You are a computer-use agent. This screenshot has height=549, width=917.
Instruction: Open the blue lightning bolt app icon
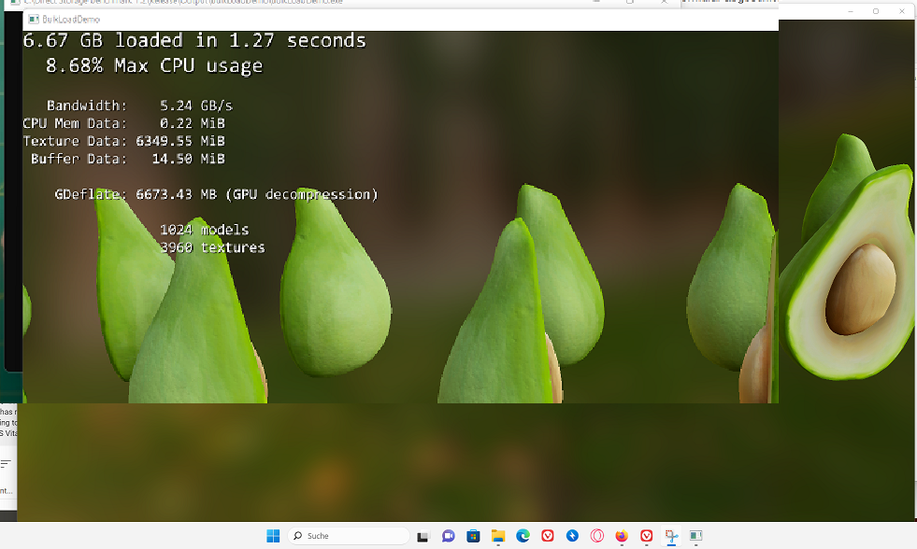pyautogui.click(x=572, y=536)
